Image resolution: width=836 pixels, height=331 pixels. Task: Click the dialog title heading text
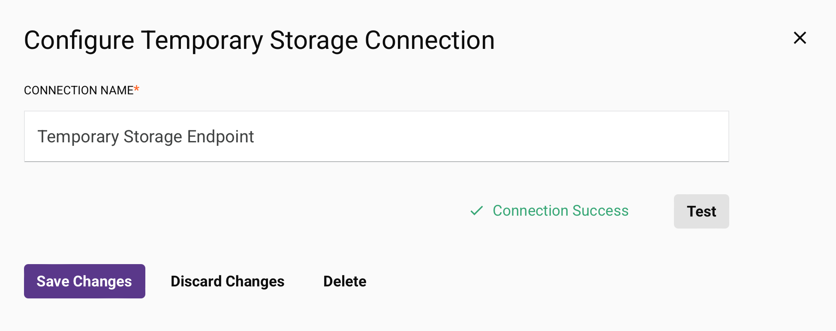coord(259,41)
